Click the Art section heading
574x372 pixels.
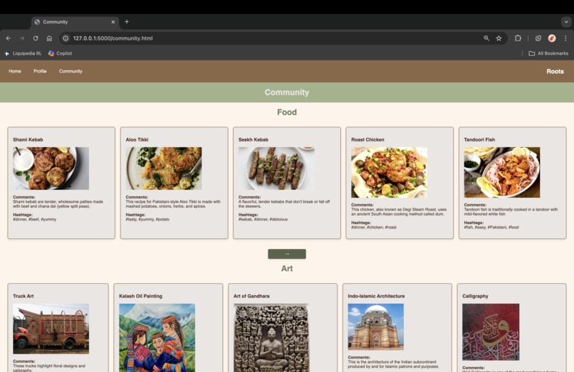[x=287, y=268]
